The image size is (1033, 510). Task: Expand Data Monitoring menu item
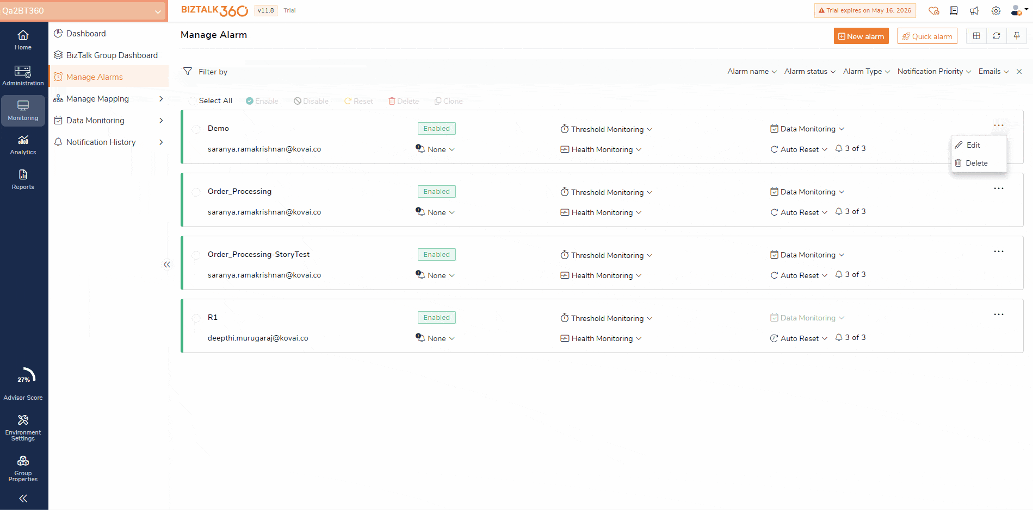[x=109, y=121]
